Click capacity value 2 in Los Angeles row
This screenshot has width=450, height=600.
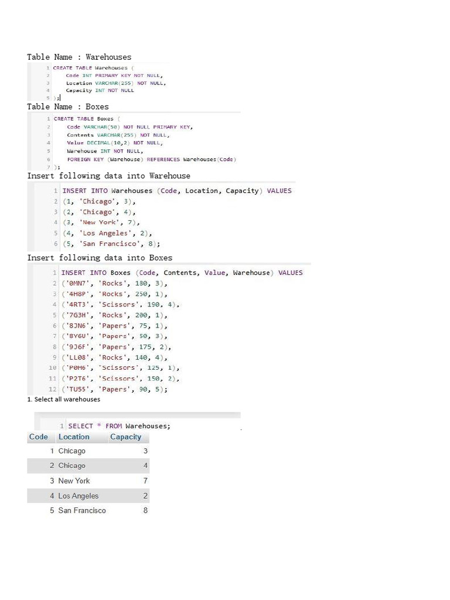(x=145, y=496)
